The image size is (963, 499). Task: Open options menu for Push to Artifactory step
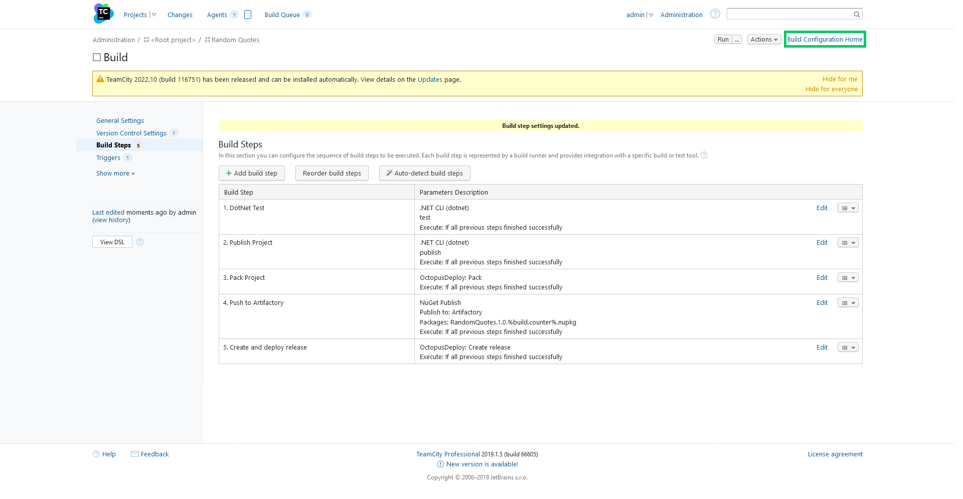pyautogui.click(x=848, y=302)
